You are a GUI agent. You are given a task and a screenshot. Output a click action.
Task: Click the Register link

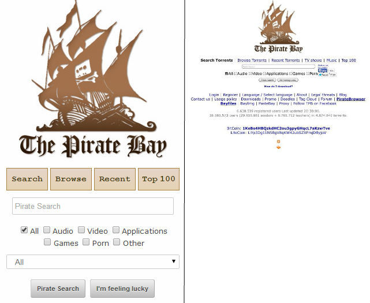230,95
